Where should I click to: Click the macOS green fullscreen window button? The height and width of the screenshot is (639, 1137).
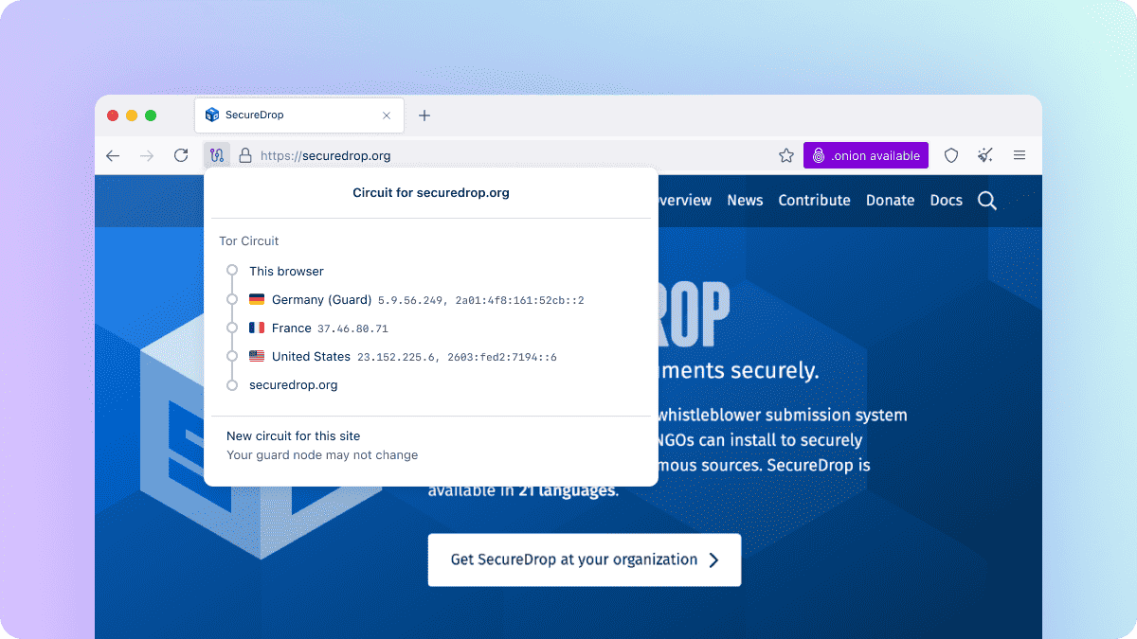pos(151,115)
